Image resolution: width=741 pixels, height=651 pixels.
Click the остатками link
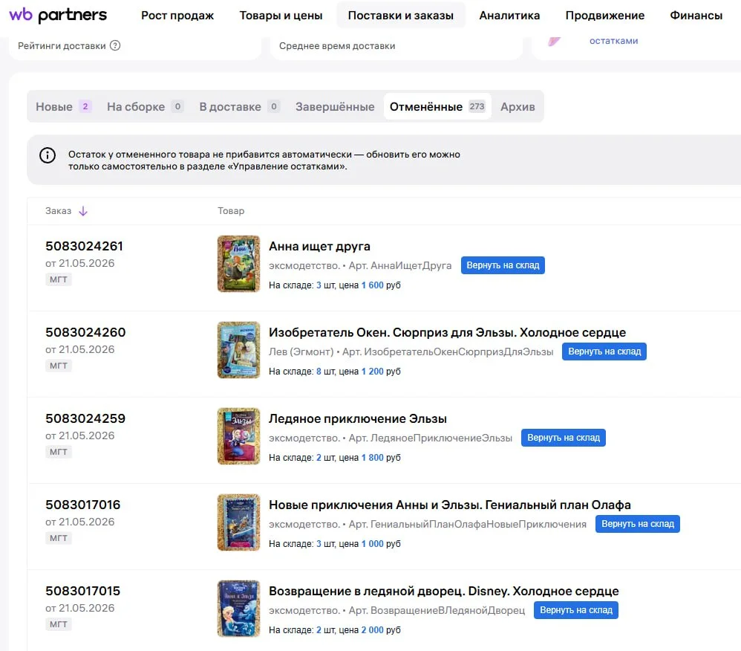[613, 41]
